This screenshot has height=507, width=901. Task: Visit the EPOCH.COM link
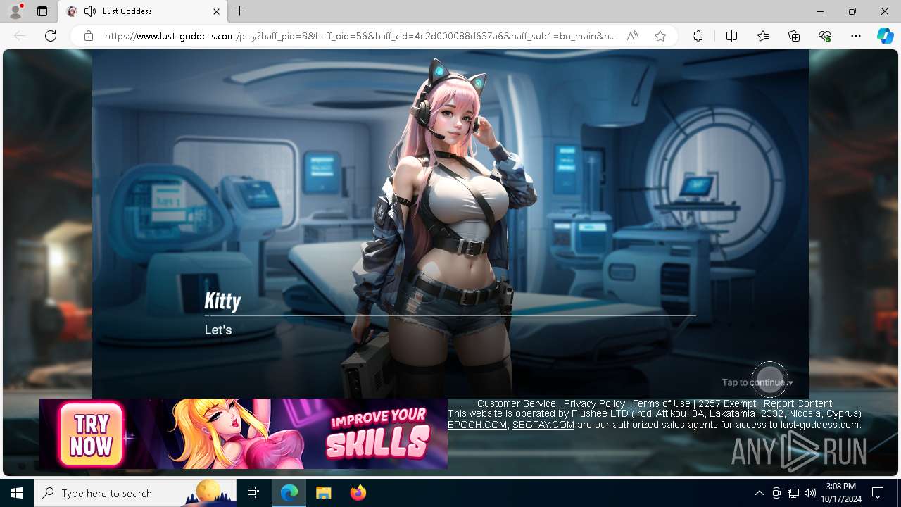pyautogui.click(x=477, y=425)
